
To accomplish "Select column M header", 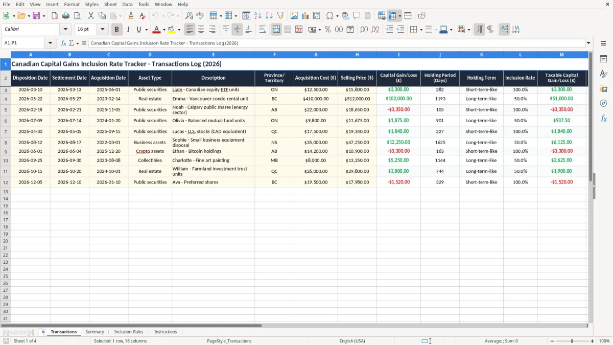I will 561,54.
